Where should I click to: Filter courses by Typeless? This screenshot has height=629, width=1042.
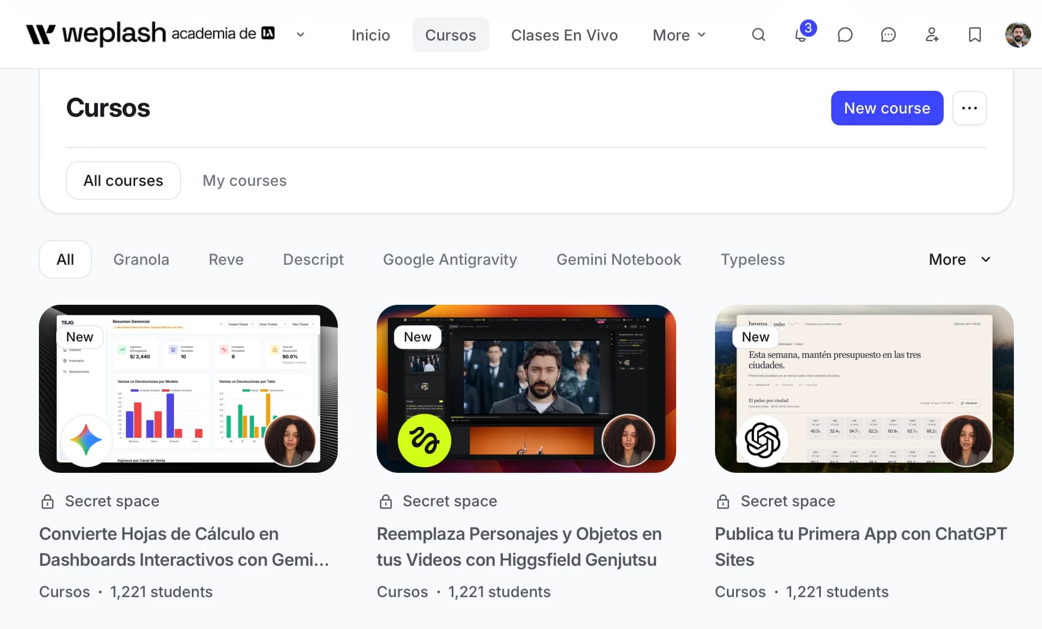[752, 259]
